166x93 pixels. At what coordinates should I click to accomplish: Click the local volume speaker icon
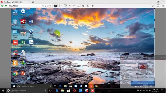tap(147, 91)
